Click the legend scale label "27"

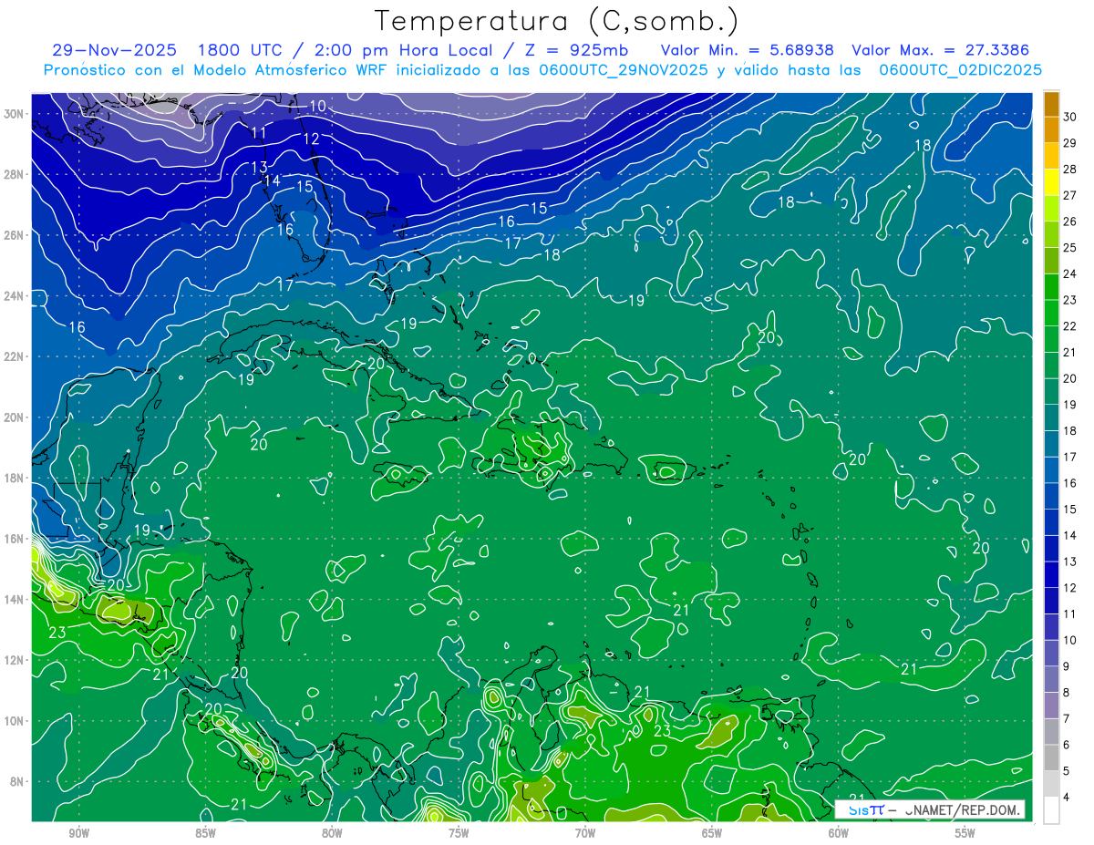1070,195
